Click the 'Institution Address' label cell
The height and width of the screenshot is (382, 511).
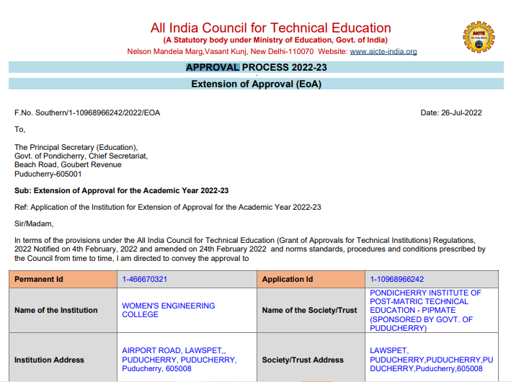click(63, 360)
